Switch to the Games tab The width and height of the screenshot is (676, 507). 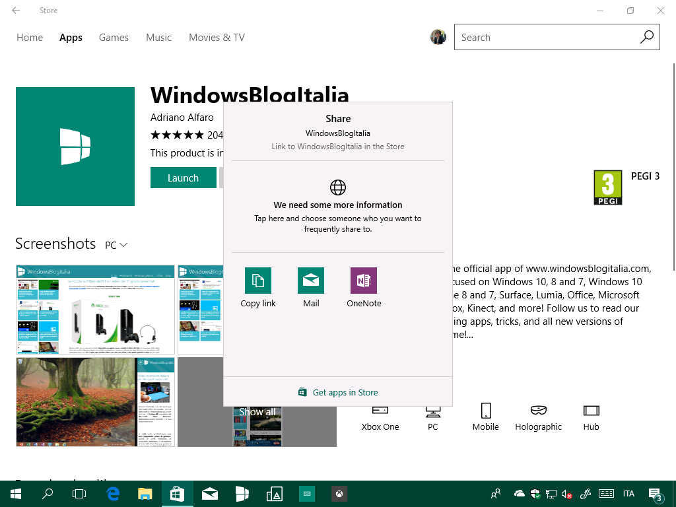pyautogui.click(x=114, y=38)
